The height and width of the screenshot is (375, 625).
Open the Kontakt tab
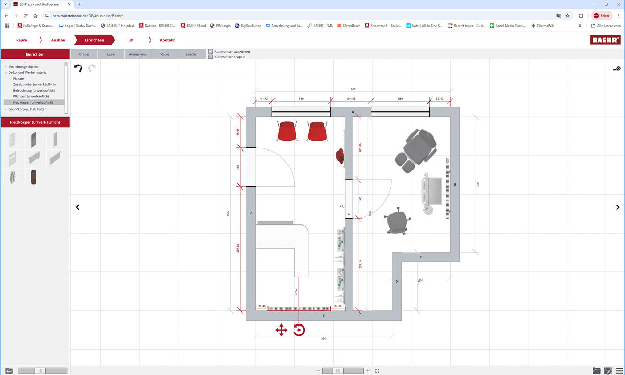[167, 40]
